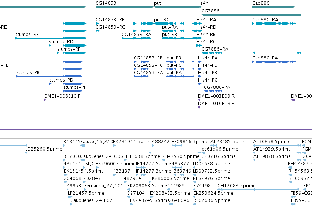Click the His4r-PC protein label
Image resolution: width=312 pixels, height=206 pixels.
pos(208,80)
